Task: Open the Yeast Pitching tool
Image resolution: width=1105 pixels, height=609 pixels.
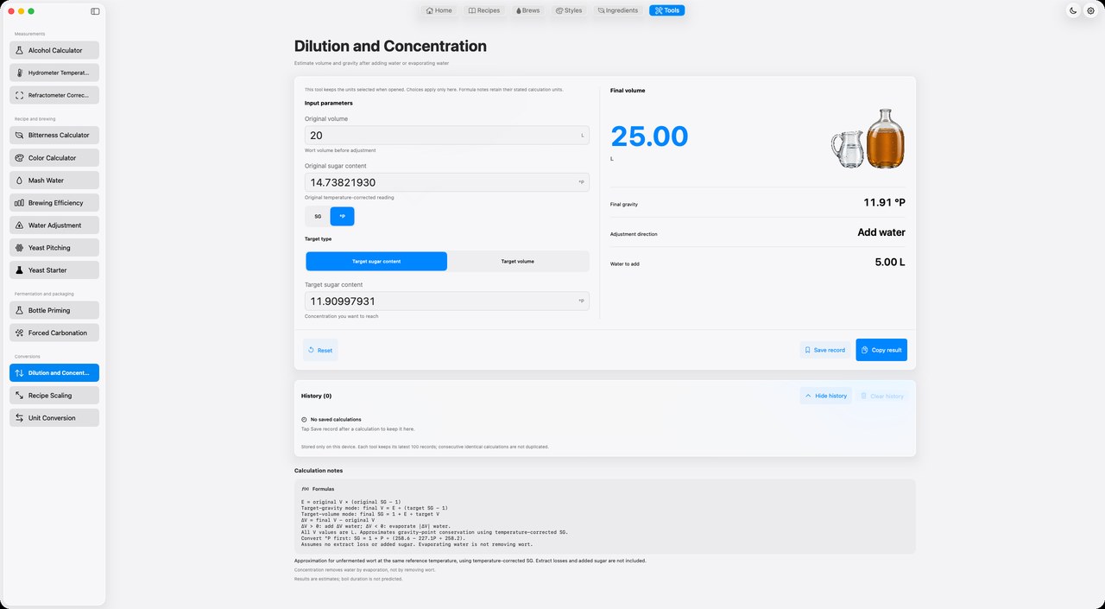Action: [x=54, y=248]
